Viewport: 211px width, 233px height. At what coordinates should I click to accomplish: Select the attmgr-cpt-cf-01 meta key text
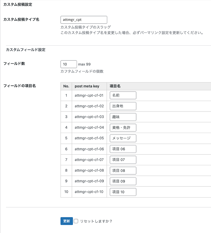(89, 95)
